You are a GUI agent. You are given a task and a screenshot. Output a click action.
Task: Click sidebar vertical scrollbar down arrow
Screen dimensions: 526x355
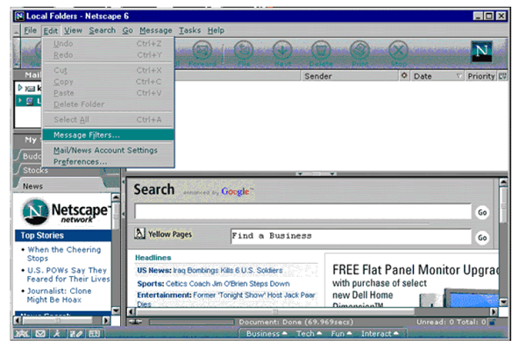coord(116,310)
